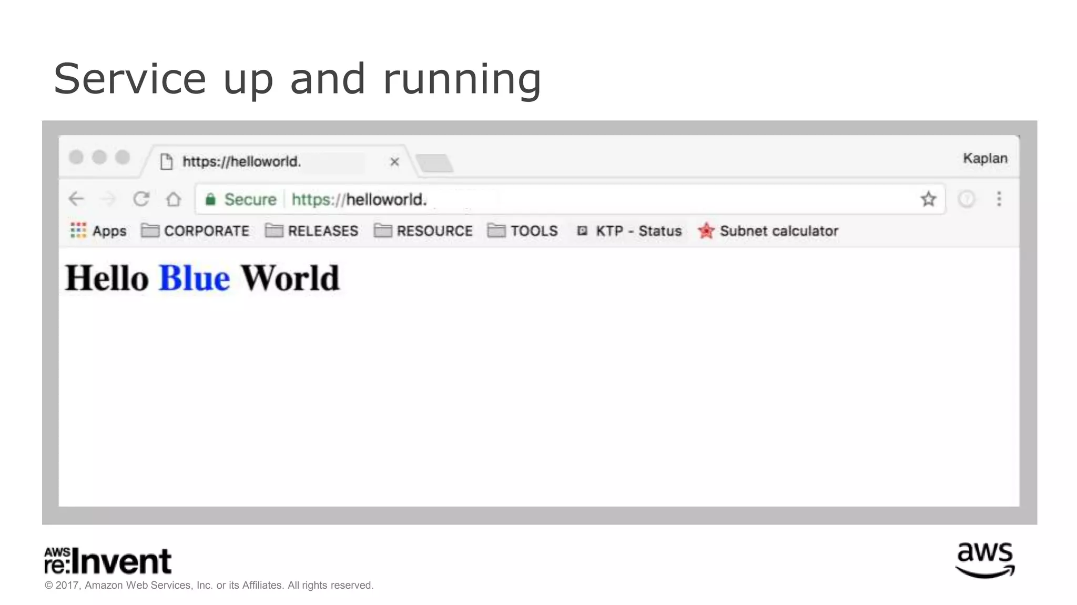The image size is (1077, 605).
Task: Click the green Secure padlock icon
Action: 210,200
